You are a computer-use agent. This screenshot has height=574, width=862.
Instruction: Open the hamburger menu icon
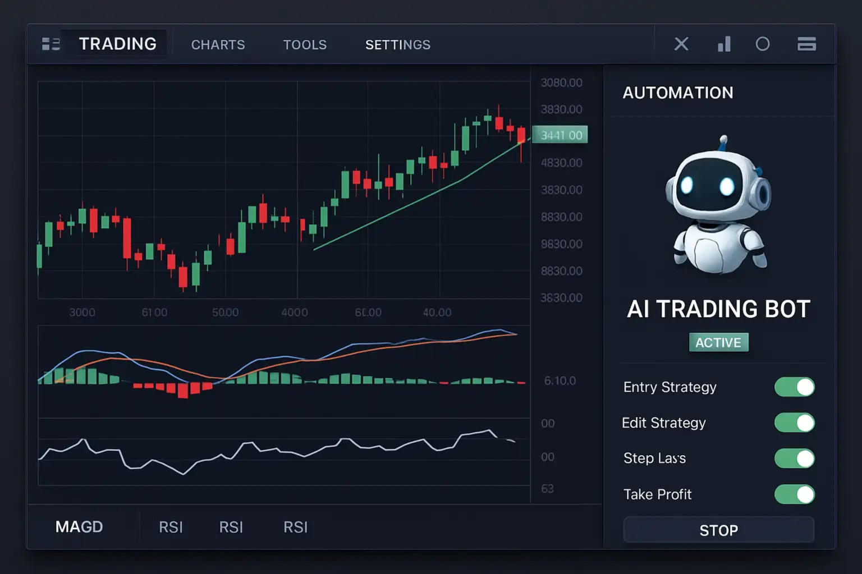point(806,44)
